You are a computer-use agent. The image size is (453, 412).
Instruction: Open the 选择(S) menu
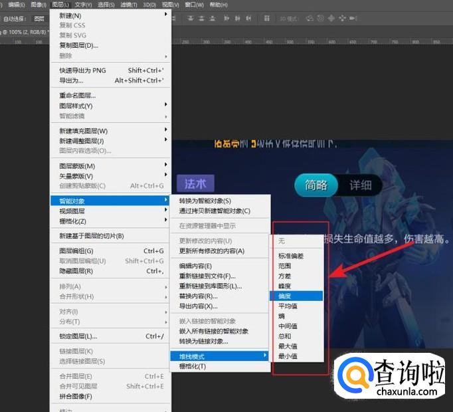pos(106,5)
